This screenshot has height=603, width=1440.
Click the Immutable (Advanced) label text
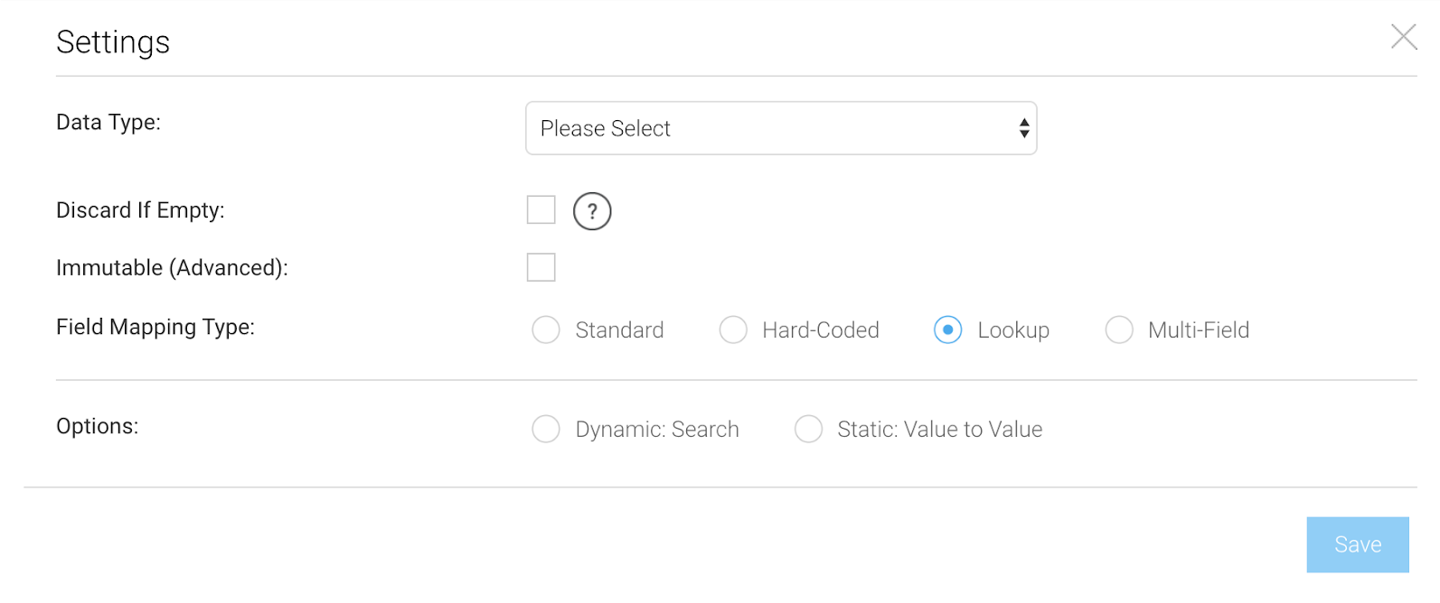pyautogui.click(x=172, y=268)
